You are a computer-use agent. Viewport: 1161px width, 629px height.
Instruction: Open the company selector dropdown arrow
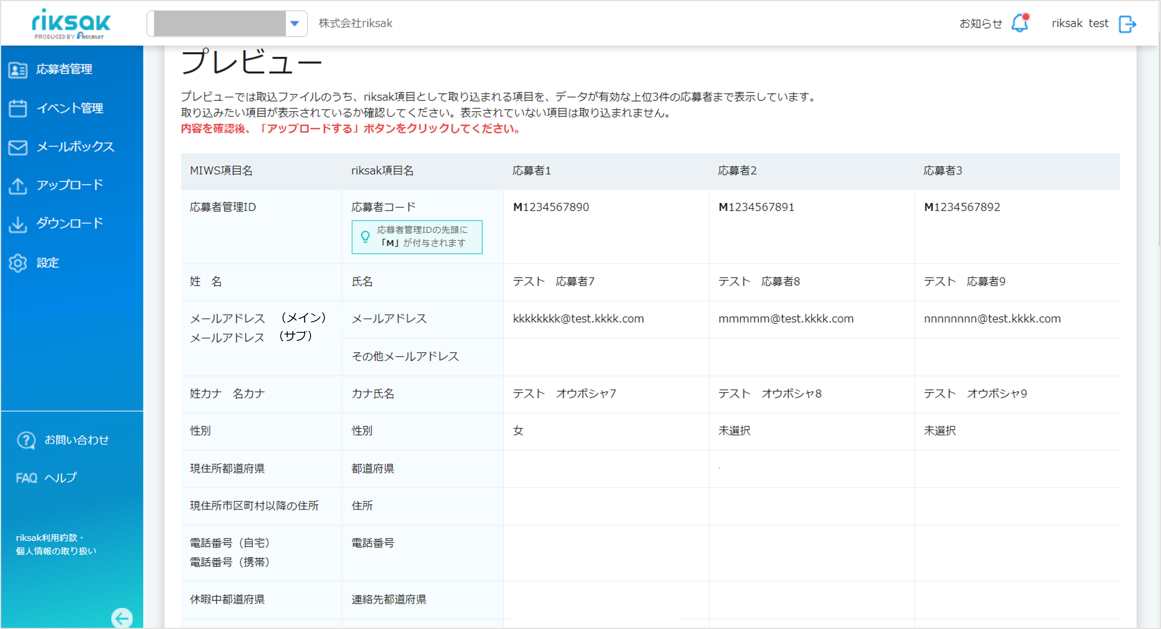tap(295, 23)
